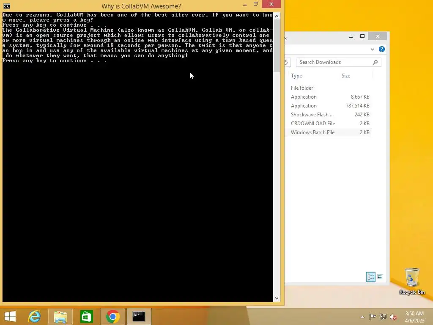Click the console title Why is CollabVM Awesome?
Image resolution: width=433 pixels, height=325 pixels.
[x=141, y=6]
